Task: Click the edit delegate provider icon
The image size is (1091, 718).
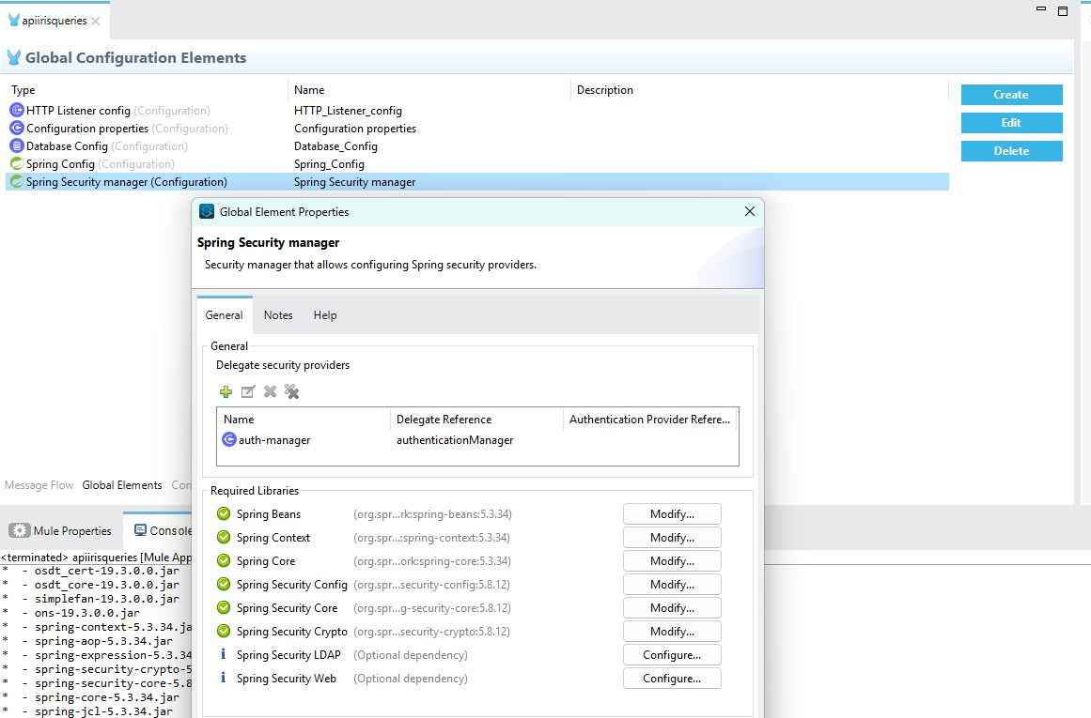Action: click(248, 392)
